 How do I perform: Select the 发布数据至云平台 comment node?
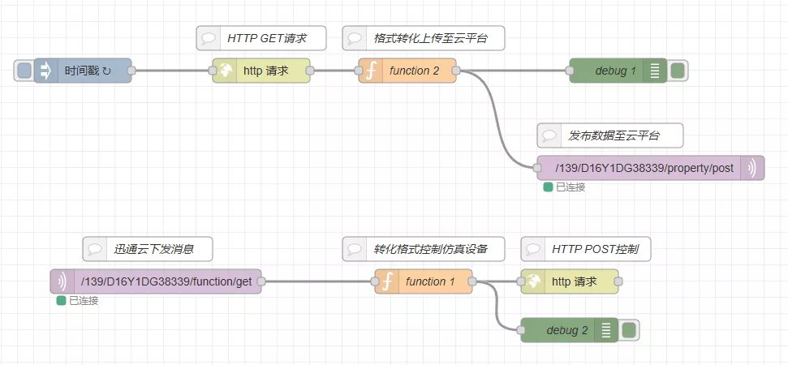pyautogui.click(x=610, y=135)
